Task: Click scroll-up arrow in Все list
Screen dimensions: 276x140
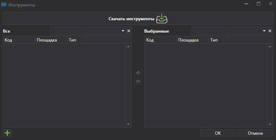Action: point(128,46)
